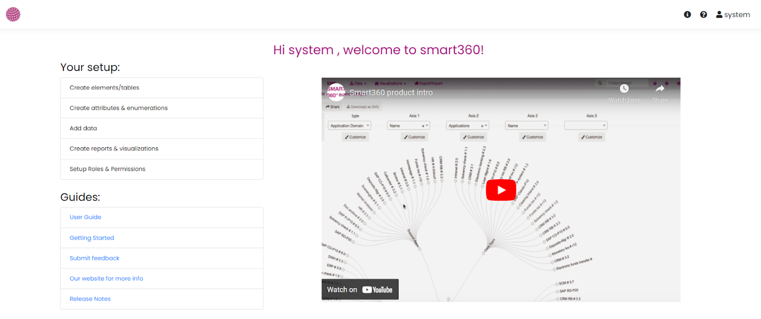
Task: Select Create reports & visualizations step
Action: (162, 149)
